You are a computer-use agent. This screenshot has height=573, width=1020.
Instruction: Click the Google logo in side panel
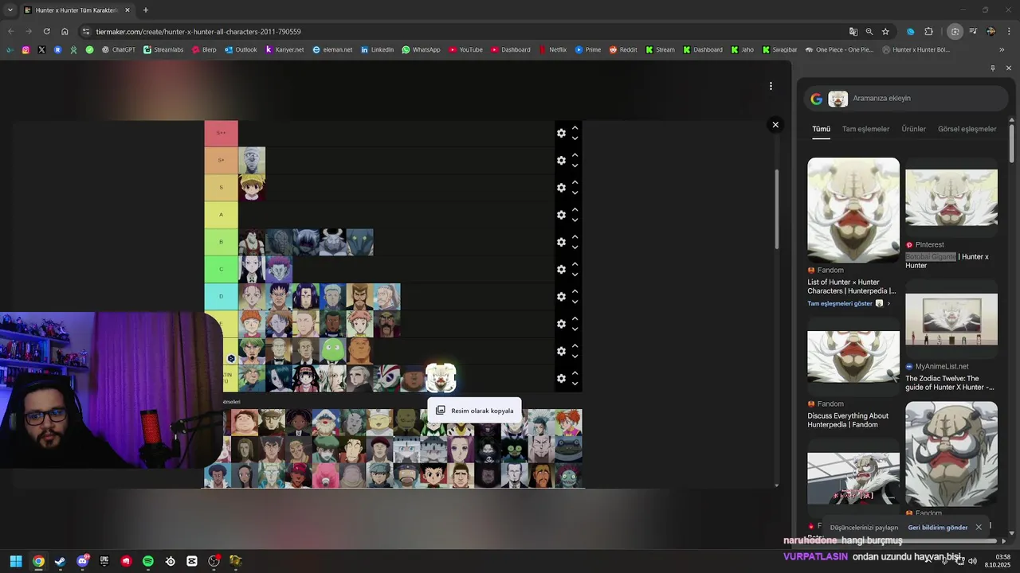(x=816, y=99)
